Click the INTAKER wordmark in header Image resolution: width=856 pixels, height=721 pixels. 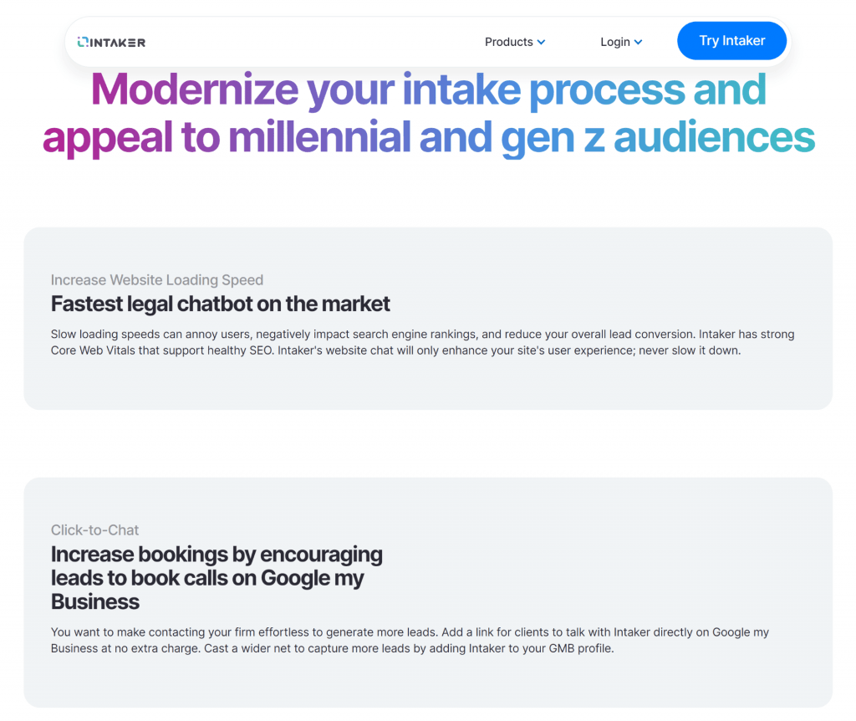117,43
